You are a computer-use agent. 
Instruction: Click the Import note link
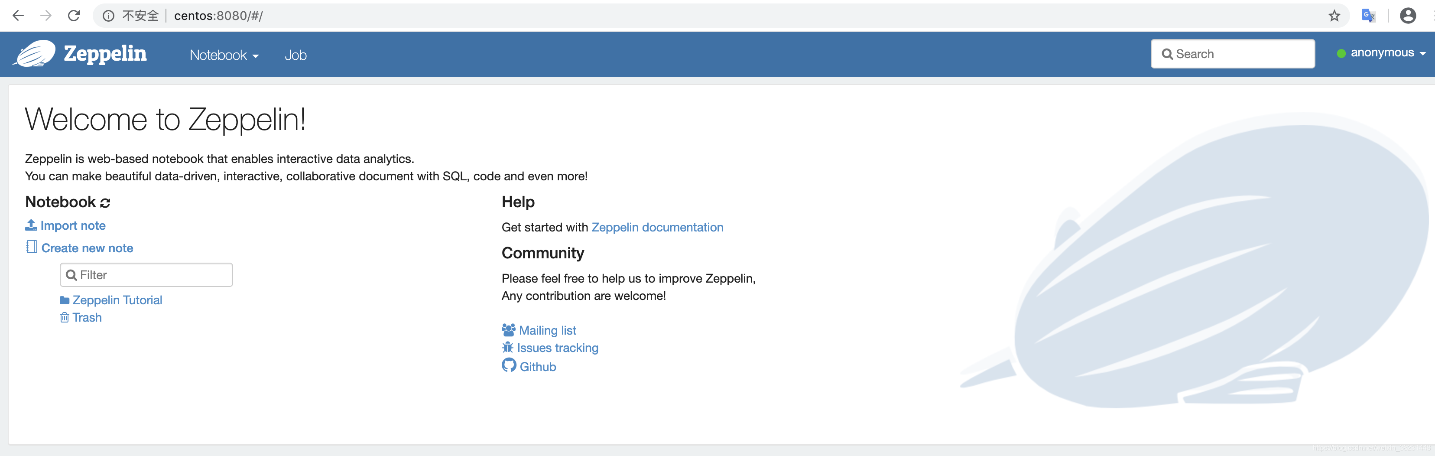pyautogui.click(x=73, y=225)
